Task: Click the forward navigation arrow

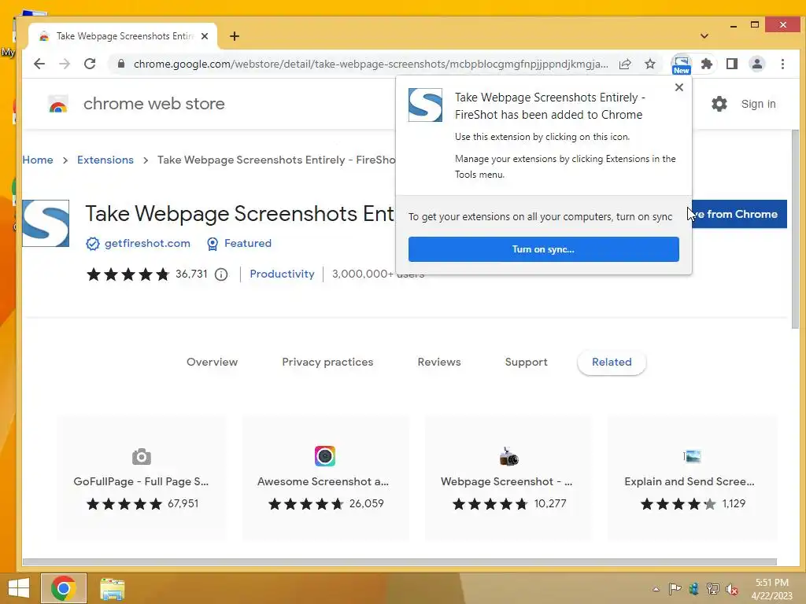Action: 65,64
